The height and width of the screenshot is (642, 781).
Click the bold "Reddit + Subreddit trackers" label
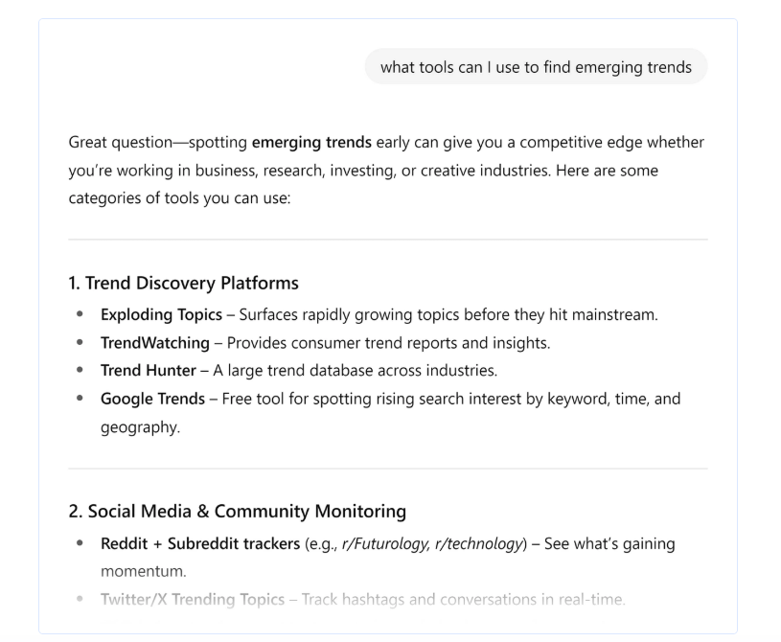coord(200,544)
